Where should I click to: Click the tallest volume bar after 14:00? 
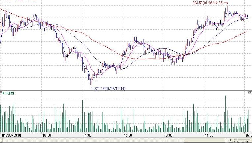pyautogui.click(x=226, y=112)
